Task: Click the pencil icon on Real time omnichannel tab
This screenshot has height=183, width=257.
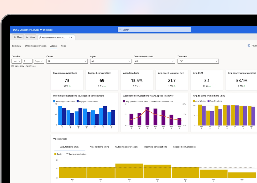Action: [40, 37]
